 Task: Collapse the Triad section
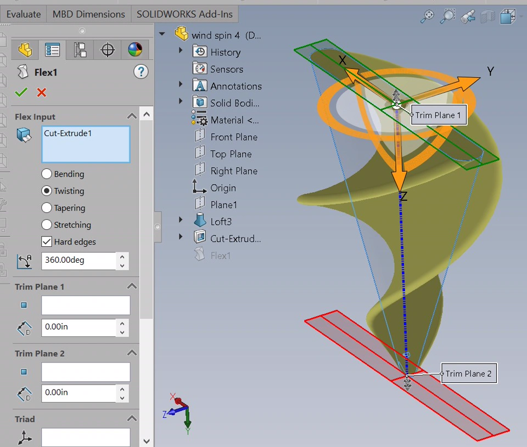point(132,418)
